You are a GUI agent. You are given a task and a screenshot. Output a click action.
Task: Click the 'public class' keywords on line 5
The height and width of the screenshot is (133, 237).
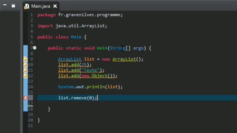53,37
